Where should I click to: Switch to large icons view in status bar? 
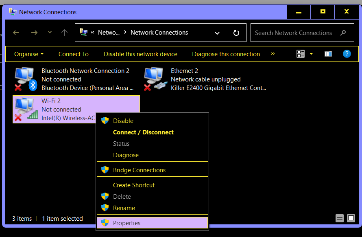350,218
